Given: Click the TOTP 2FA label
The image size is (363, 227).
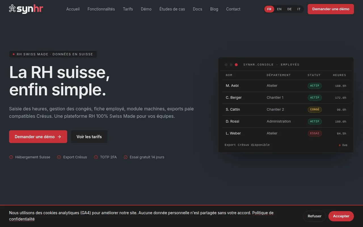Looking at the screenshot, I should pyautogui.click(x=108, y=157).
